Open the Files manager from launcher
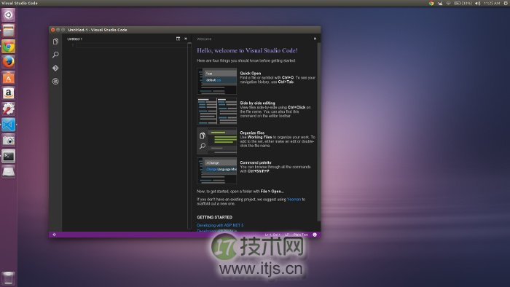Image resolution: width=510 pixels, height=287 pixels. click(9, 31)
